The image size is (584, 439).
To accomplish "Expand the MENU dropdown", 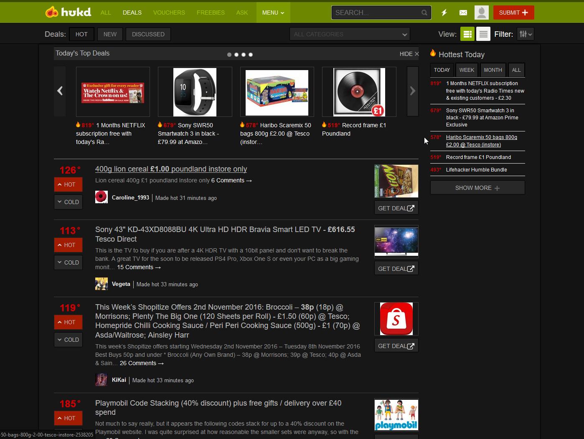I will coord(273,13).
